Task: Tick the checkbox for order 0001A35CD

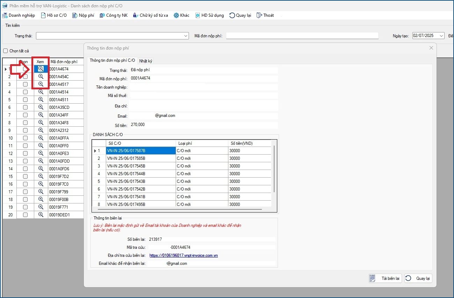Action: (25, 107)
